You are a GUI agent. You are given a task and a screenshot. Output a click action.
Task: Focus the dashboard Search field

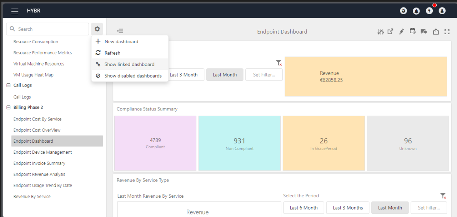(47, 29)
